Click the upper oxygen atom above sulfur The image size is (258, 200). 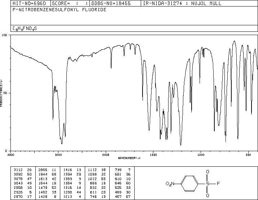[x=207, y=172]
